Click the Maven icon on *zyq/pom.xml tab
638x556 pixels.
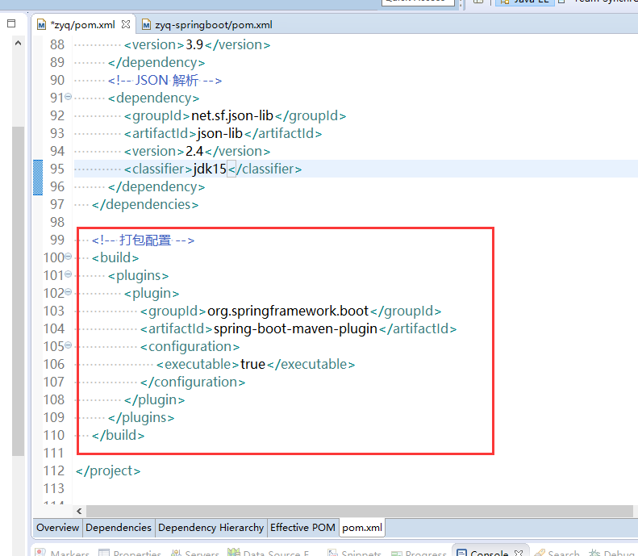[x=41, y=25]
